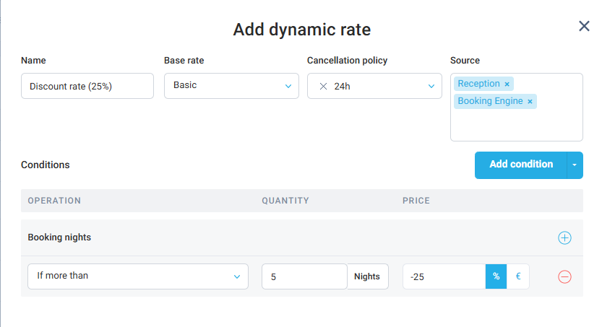Open the Cancellation policy dropdown
Image resolution: width=602 pixels, height=327 pixels.
click(431, 86)
